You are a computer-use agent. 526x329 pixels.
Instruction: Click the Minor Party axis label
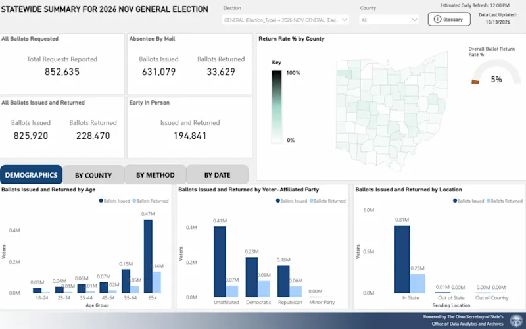[322, 302]
